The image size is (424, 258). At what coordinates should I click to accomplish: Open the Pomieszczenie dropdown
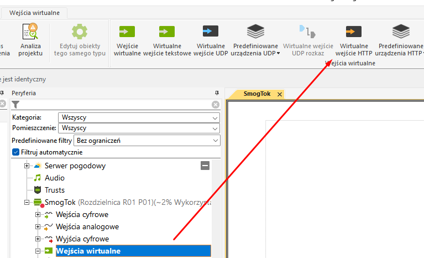[138, 128]
